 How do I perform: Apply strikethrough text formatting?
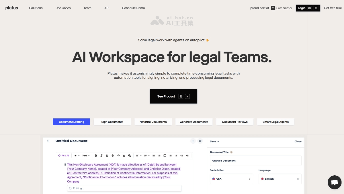click(113, 155)
